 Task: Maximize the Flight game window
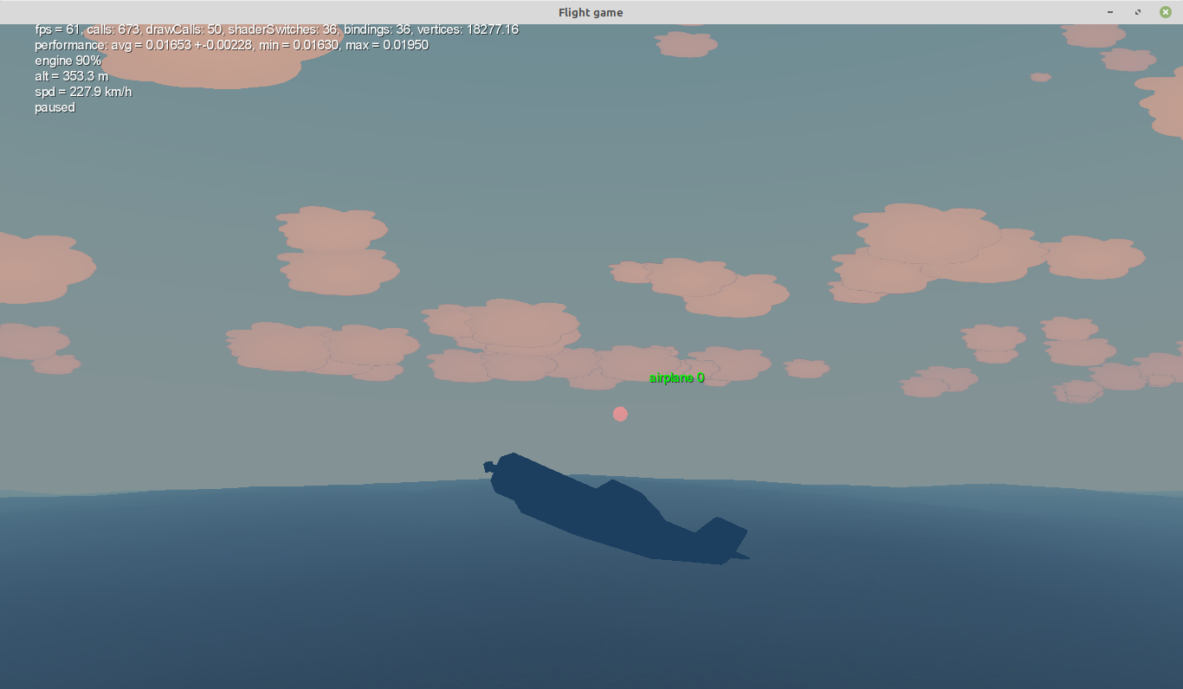tap(1138, 12)
